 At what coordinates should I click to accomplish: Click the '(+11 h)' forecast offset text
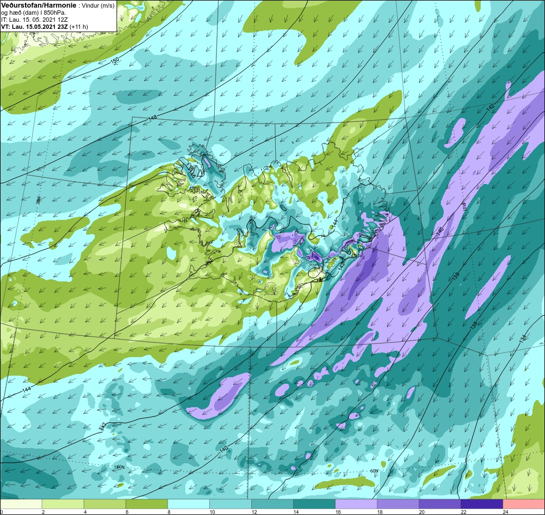(79, 27)
